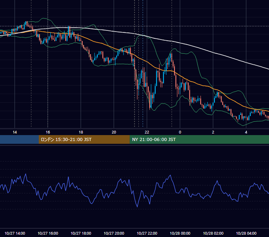Click hour label 16 on price chart axis
The image size is (269, 237).
48,132
